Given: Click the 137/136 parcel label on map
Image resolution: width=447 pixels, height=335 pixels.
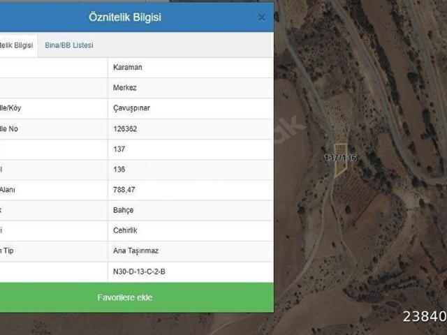Looking at the screenshot, I should 340,158.
